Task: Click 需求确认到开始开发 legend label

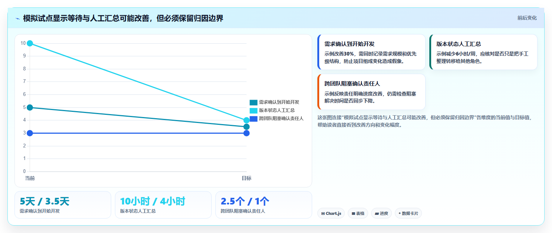Action: tap(279, 102)
